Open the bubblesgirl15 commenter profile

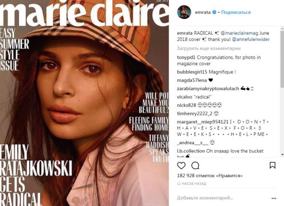click(192, 72)
